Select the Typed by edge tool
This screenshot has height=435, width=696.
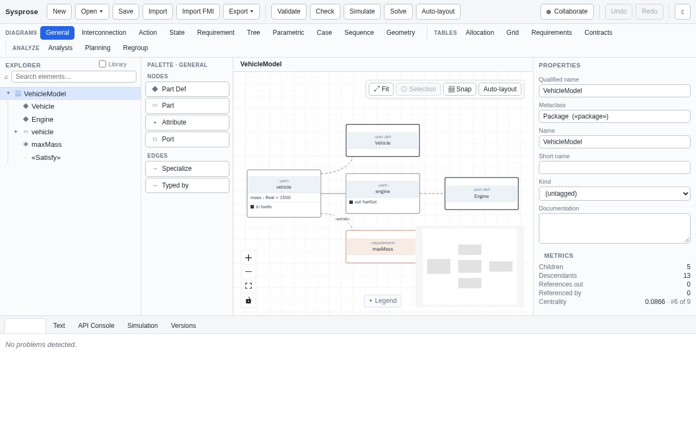pyautogui.click(x=187, y=185)
